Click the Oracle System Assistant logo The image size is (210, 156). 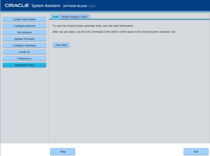(x=32, y=5)
